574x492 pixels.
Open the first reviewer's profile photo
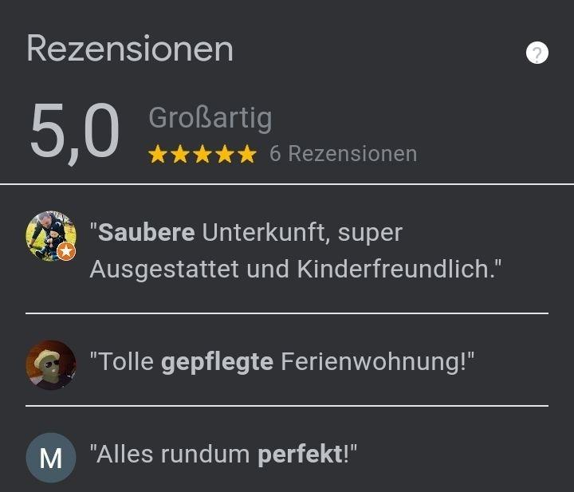(49, 234)
